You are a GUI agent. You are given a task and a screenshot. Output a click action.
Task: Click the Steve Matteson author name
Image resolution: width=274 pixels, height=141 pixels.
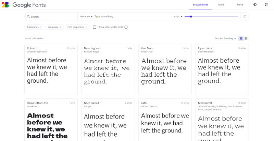[x=206, y=52]
